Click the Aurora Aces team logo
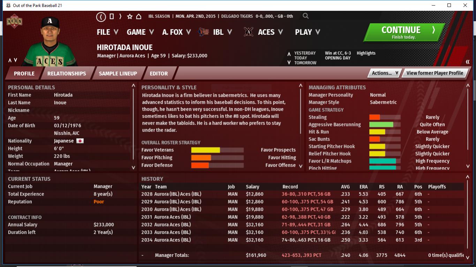The height and width of the screenshot is (267, 476). pyautogui.click(x=14, y=22)
